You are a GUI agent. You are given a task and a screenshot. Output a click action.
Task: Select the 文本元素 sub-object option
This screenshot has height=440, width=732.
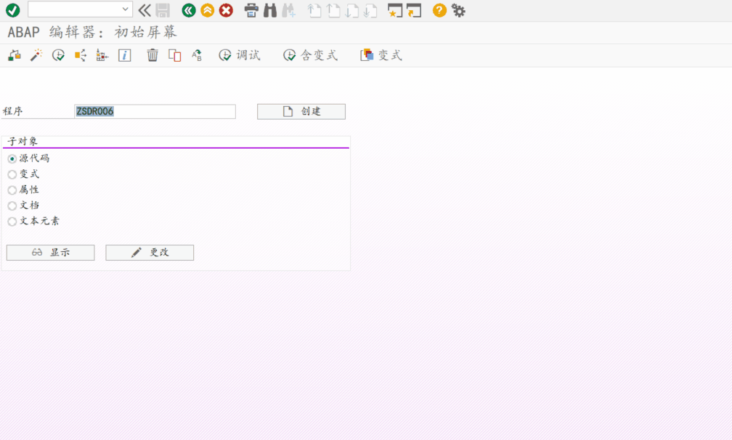[x=12, y=221]
